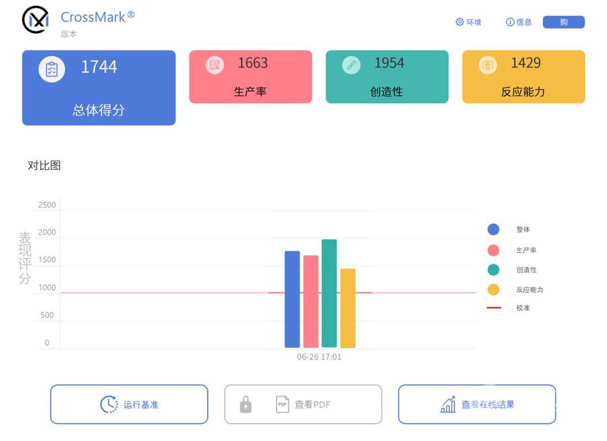Open the 环境 settings gear icon

click(459, 22)
